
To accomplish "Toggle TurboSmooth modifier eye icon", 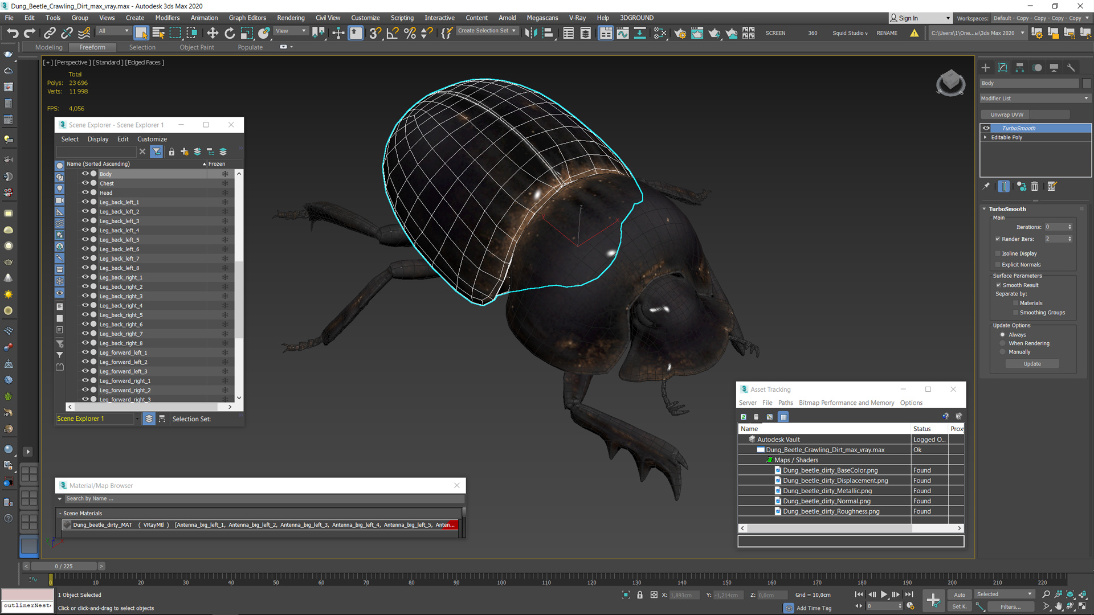I will [986, 128].
